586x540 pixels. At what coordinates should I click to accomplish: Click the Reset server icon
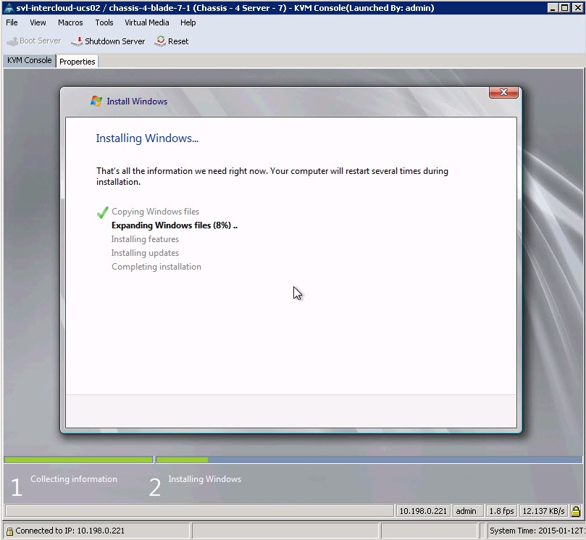(x=160, y=41)
